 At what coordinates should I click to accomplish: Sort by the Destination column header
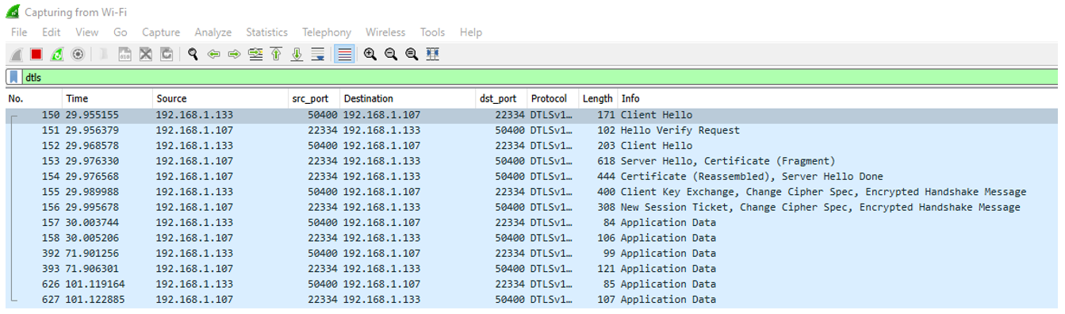[x=408, y=99]
